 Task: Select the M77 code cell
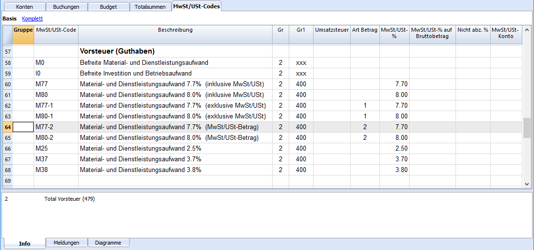click(56, 84)
